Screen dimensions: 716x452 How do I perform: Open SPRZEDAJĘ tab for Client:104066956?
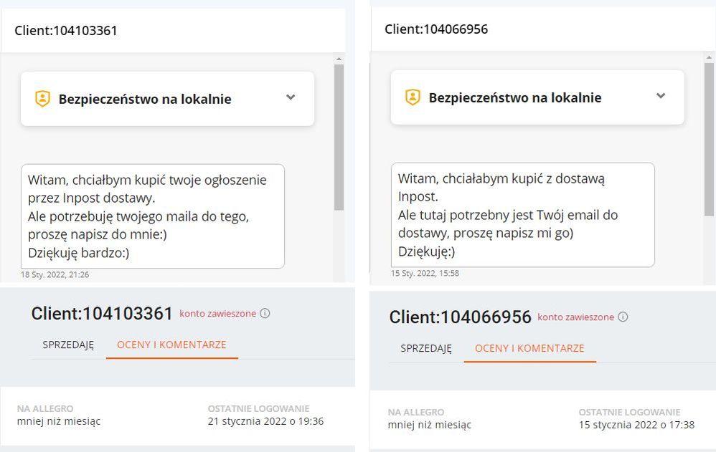click(x=426, y=348)
